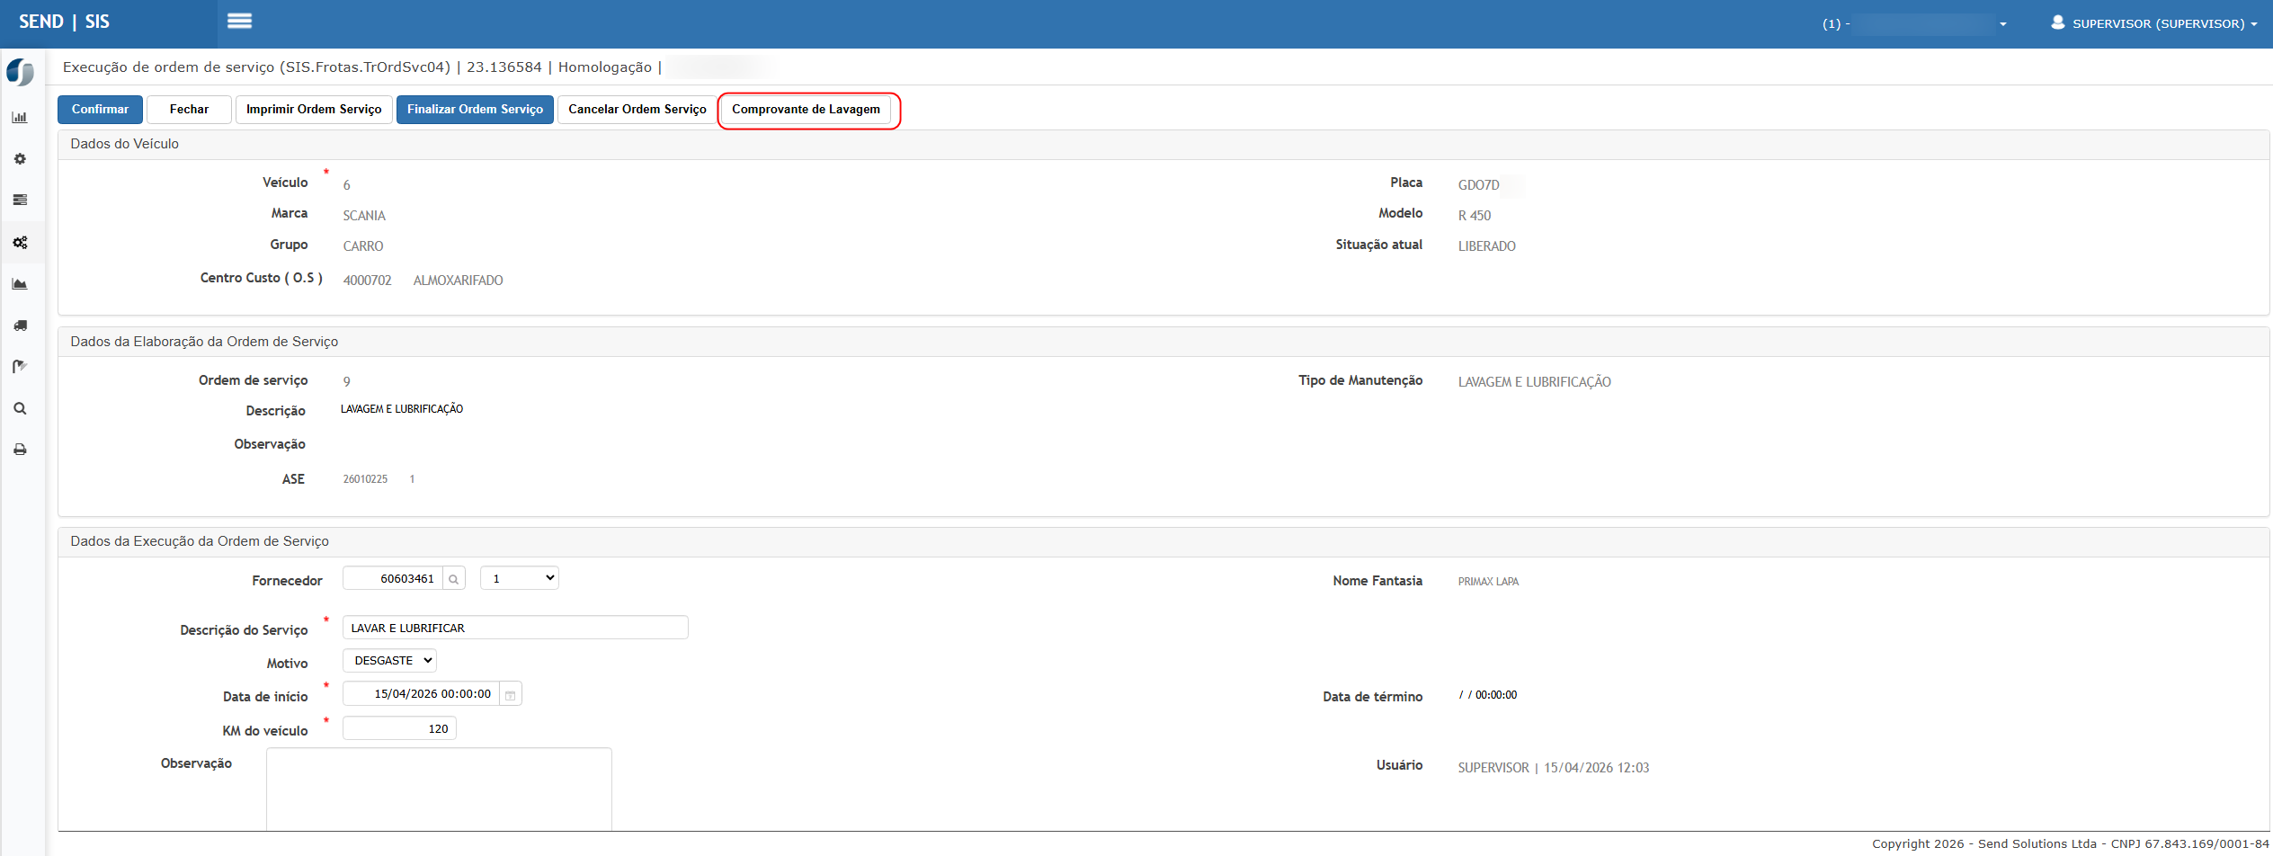Viewport: 2273px width, 856px height.
Task: Open the area chart sidebar icon
Action: click(x=20, y=284)
